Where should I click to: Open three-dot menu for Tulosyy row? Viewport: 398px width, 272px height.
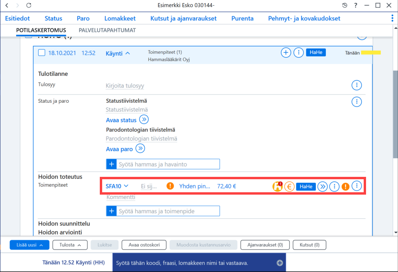pos(357,85)
